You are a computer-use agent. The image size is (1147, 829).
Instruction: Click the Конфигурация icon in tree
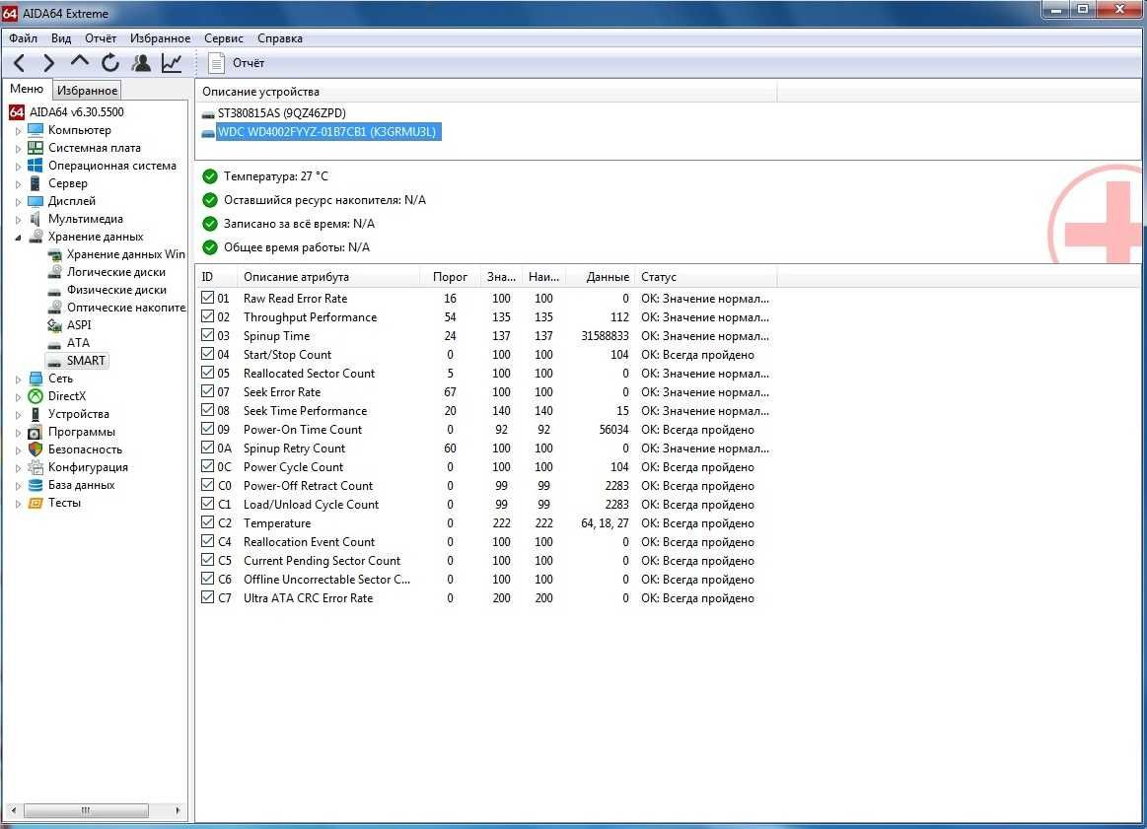[x=36, y=467]
